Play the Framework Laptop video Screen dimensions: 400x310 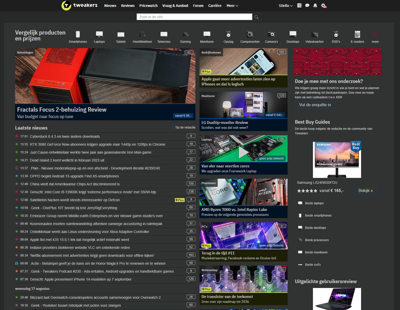pyautogui.click(x=243, y=152)
